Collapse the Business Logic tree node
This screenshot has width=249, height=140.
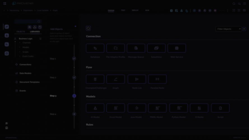point(15,39)
